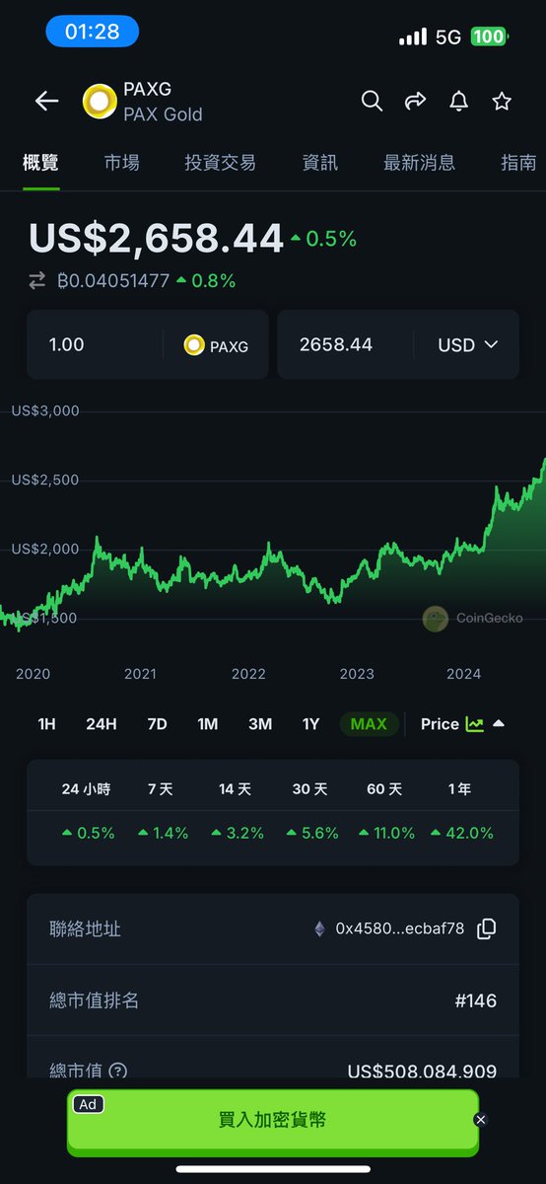Image resolution: width=546 pixels, height=1184 pixels.
Task: Tap the US$2,658.44 price heading
Action: pos(156,238)
